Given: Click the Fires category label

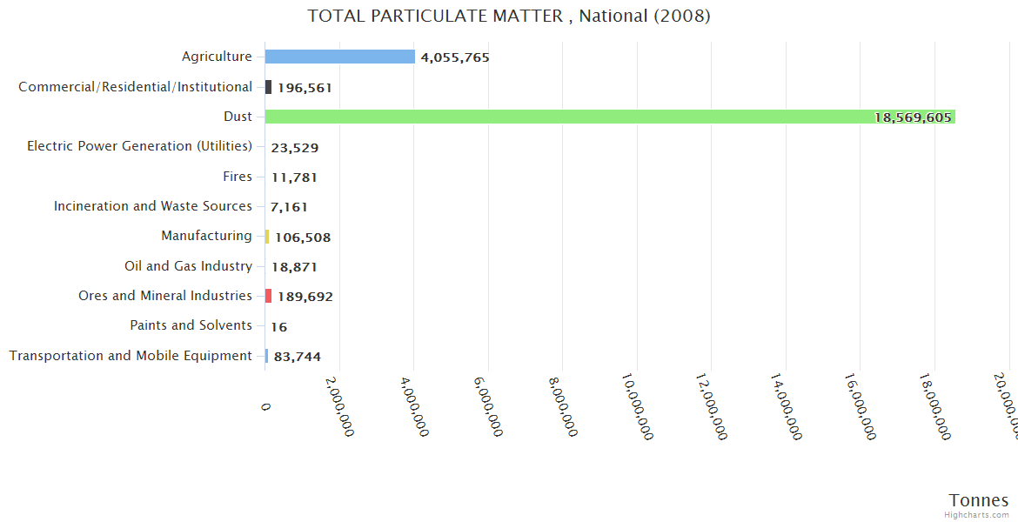Looking at the screenshot, I should tap(238, 177).
